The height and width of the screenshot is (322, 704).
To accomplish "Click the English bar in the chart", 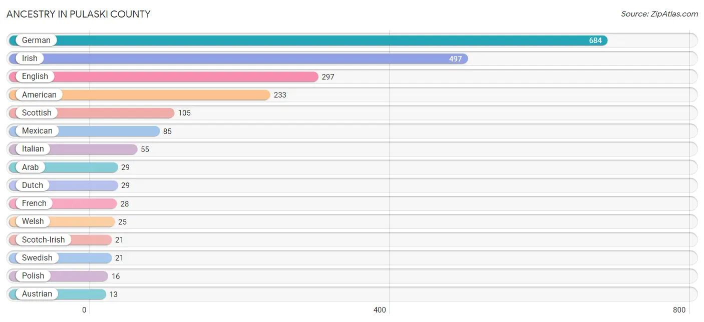I will pos(163,76).
